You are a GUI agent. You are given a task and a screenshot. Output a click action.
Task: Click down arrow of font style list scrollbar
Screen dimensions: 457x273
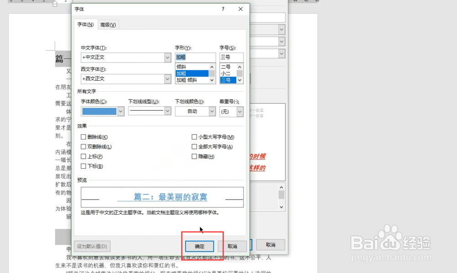212,80
